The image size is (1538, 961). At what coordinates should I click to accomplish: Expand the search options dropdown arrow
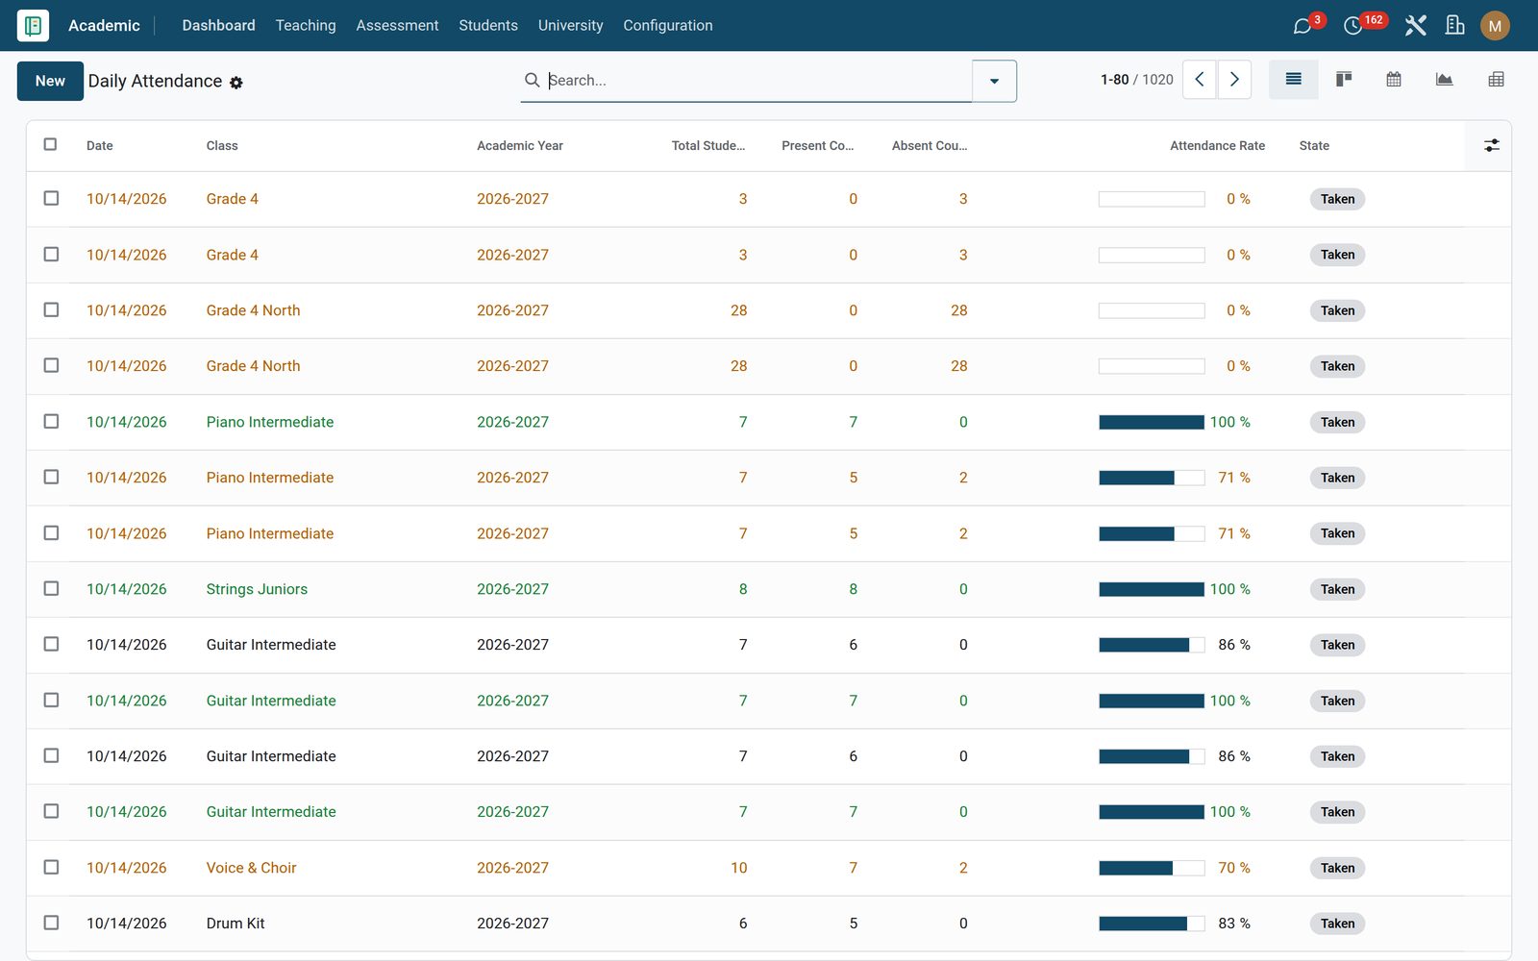point(994,81)
